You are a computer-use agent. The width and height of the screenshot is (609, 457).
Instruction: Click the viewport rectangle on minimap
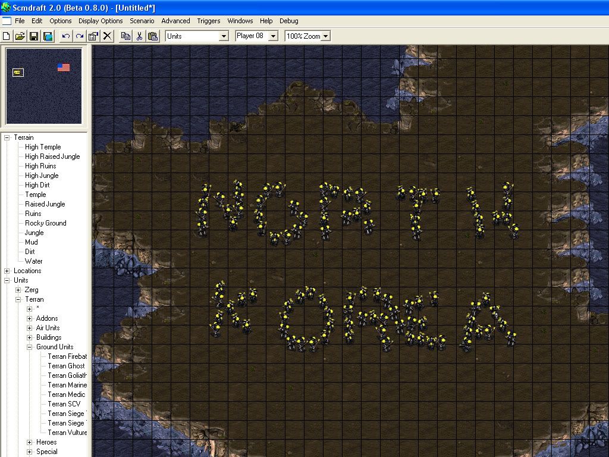coord(18,72)
